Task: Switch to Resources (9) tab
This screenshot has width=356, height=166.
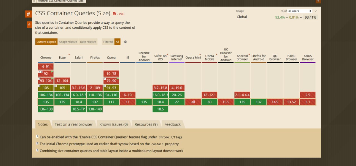Action: pos(146,124)
